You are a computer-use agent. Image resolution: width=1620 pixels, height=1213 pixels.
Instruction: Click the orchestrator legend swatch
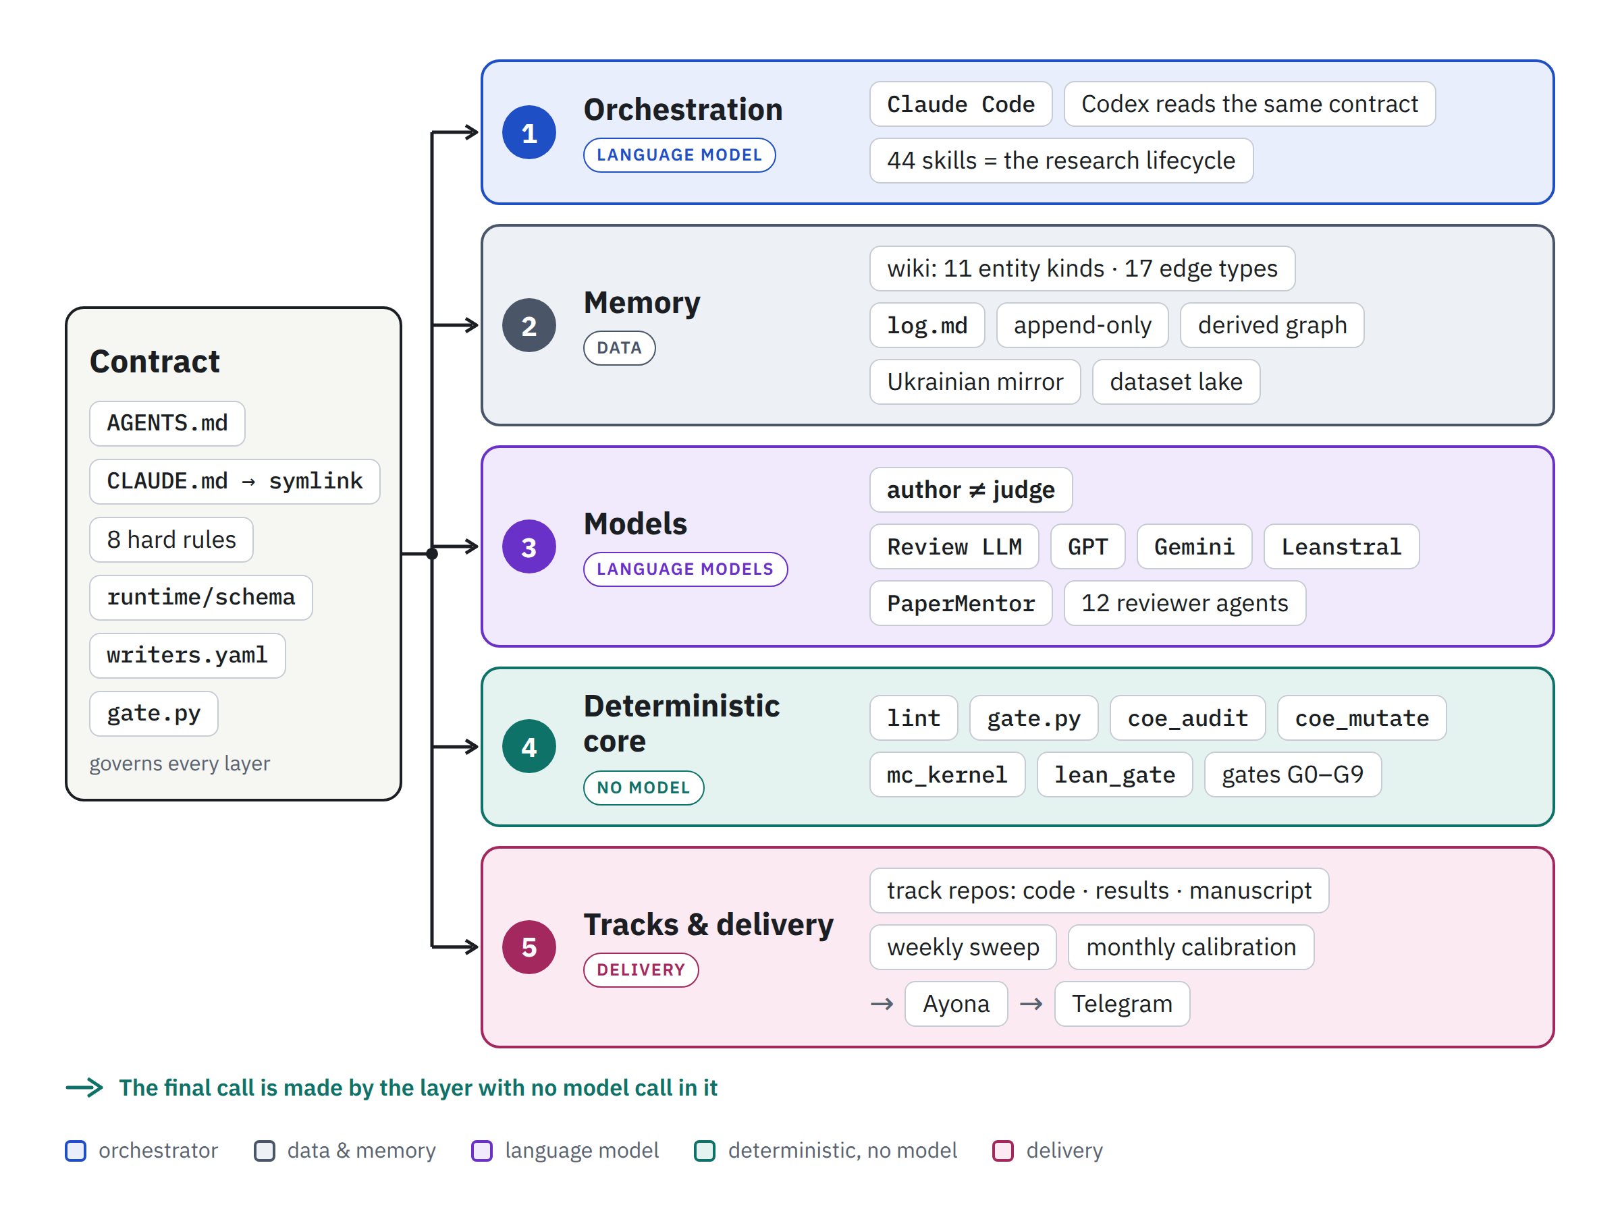pos(76,1151)
